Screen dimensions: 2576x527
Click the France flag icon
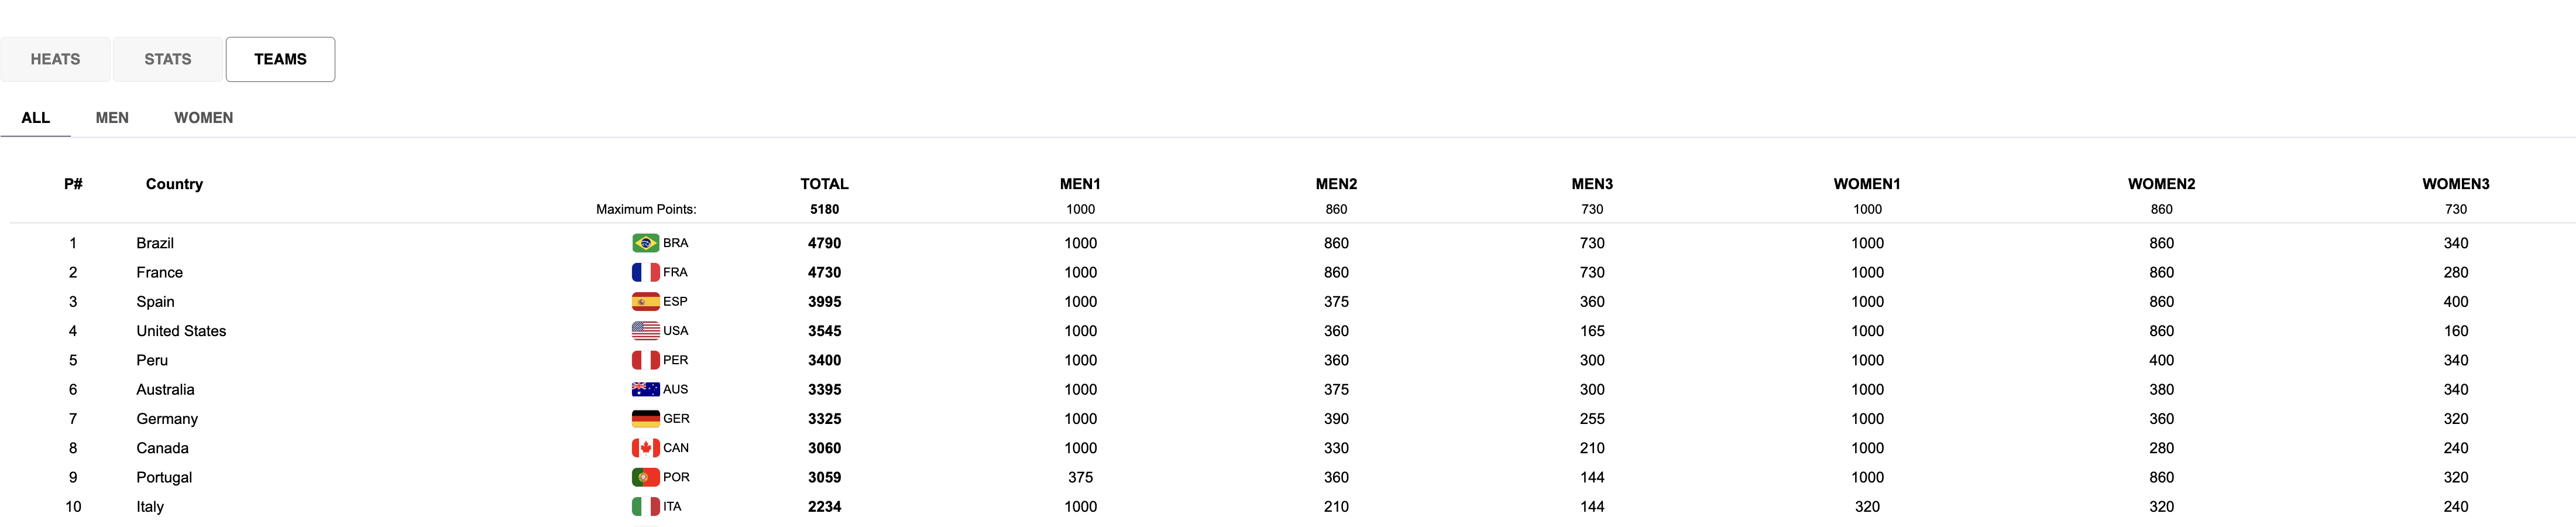pos(645,272)
